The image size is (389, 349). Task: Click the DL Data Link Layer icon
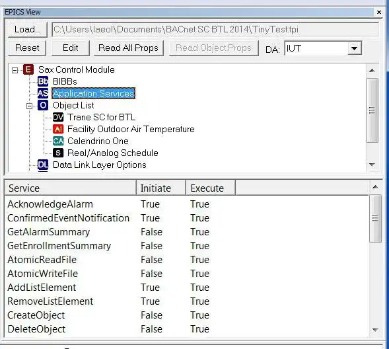pyautogui.click(x=43, y=165)
